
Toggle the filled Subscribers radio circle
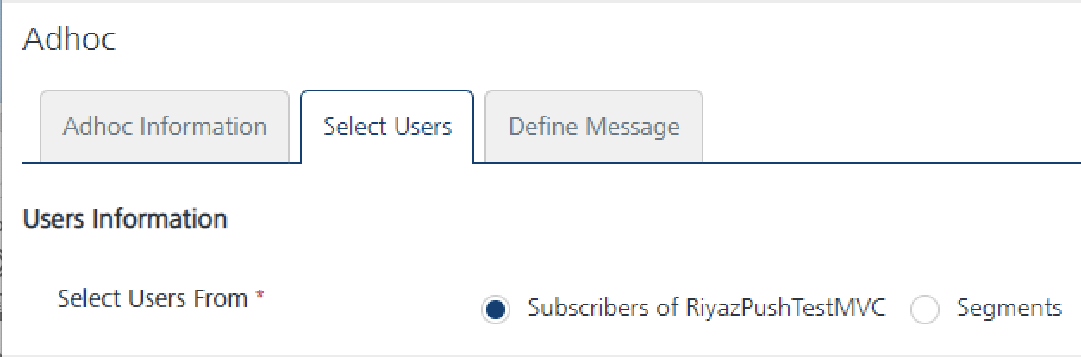pyautogui.click(x=495, y=310)
